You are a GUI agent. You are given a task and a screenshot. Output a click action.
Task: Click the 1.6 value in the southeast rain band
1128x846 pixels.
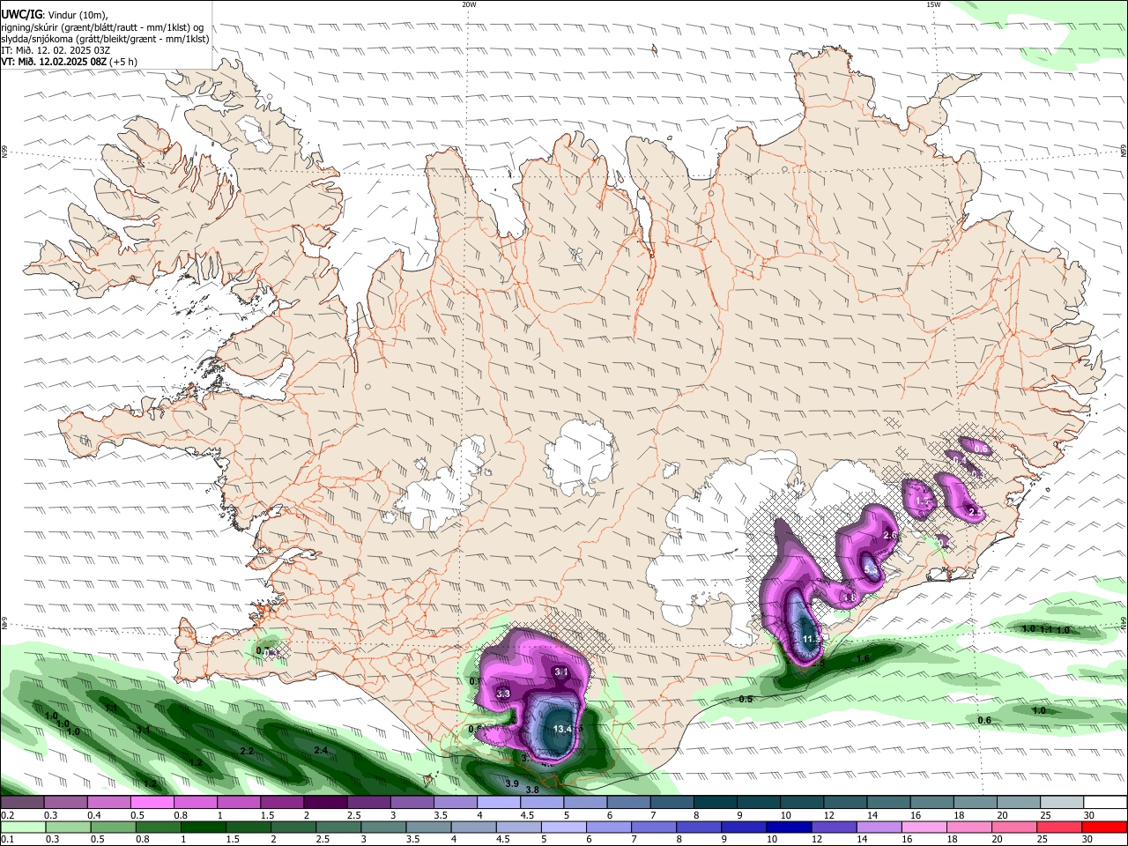863,658
